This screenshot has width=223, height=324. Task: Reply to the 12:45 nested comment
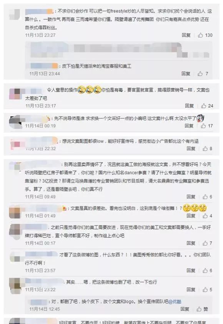[x=185, y=309]
